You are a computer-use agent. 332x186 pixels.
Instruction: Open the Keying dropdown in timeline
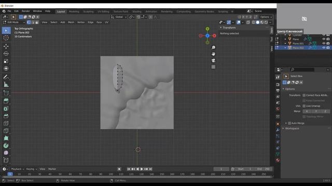(x=32, y=169)
